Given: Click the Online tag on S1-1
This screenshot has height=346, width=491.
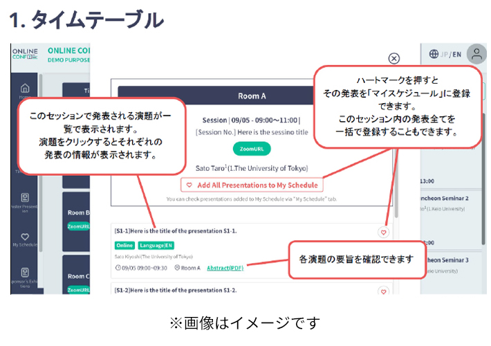Looking at the screenshot, I should pyautogui.click(x=124, y=246).
